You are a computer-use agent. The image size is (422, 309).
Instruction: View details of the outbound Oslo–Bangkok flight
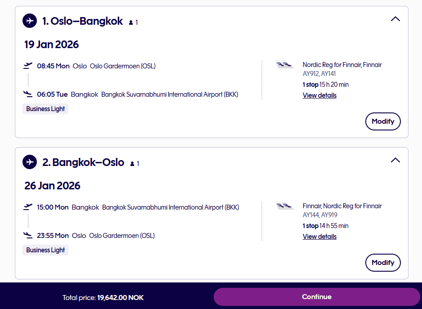point(319,95)
